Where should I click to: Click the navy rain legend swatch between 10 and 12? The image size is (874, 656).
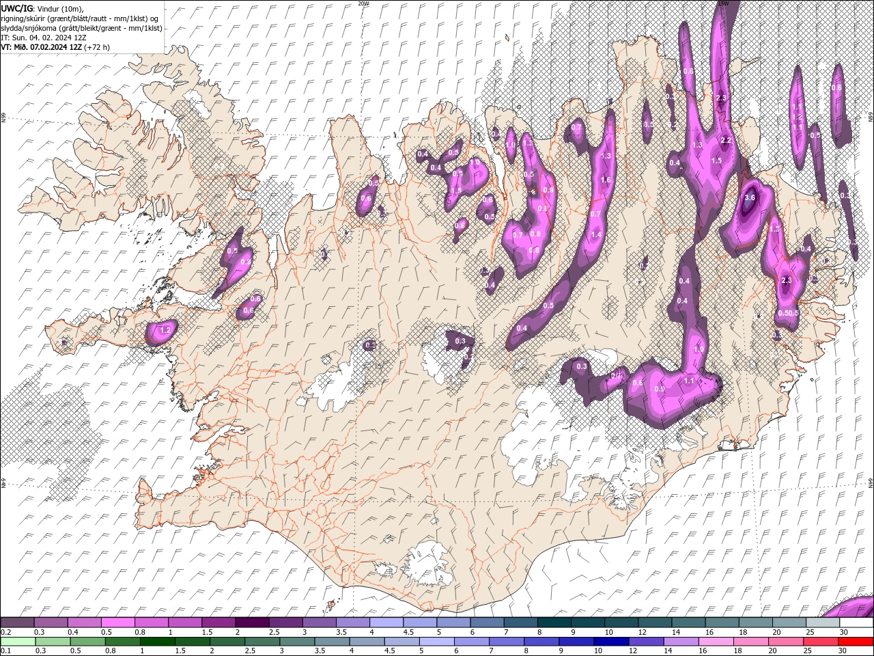pos(610,642)
